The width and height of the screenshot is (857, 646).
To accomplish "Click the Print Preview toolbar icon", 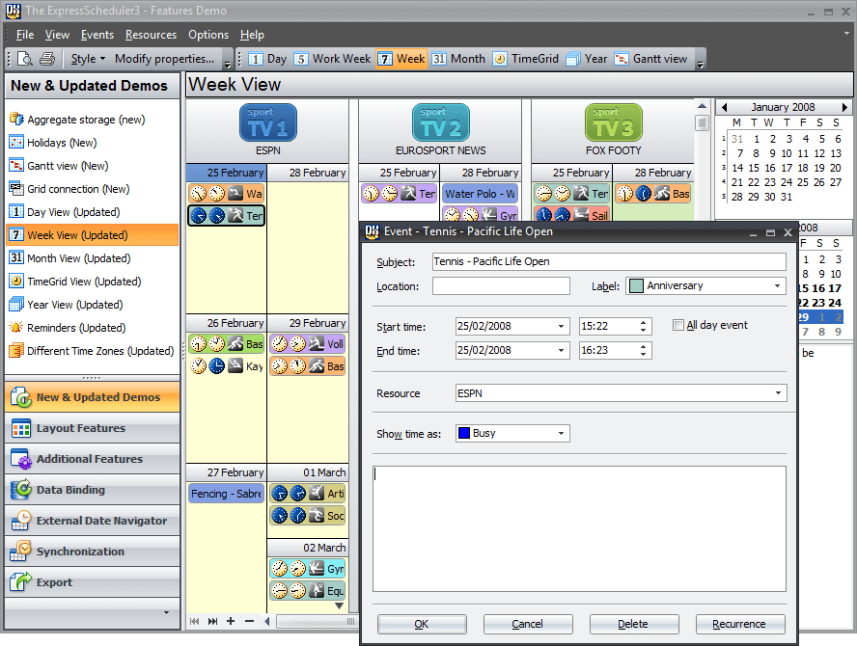I will pos(25,59).
